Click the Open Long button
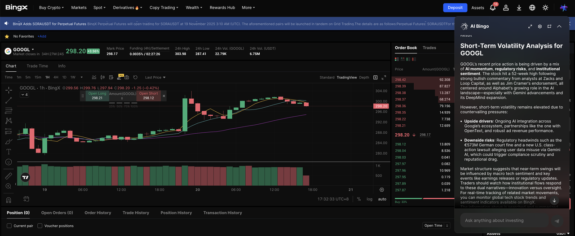 [97, 96]
